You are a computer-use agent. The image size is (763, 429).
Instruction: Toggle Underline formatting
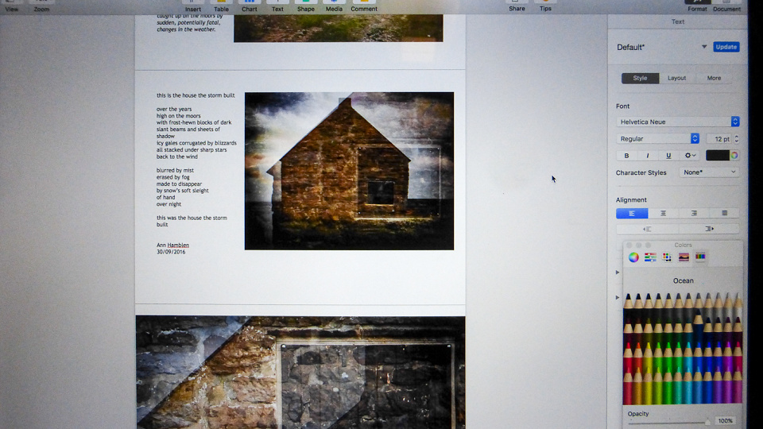coord(668,156)
